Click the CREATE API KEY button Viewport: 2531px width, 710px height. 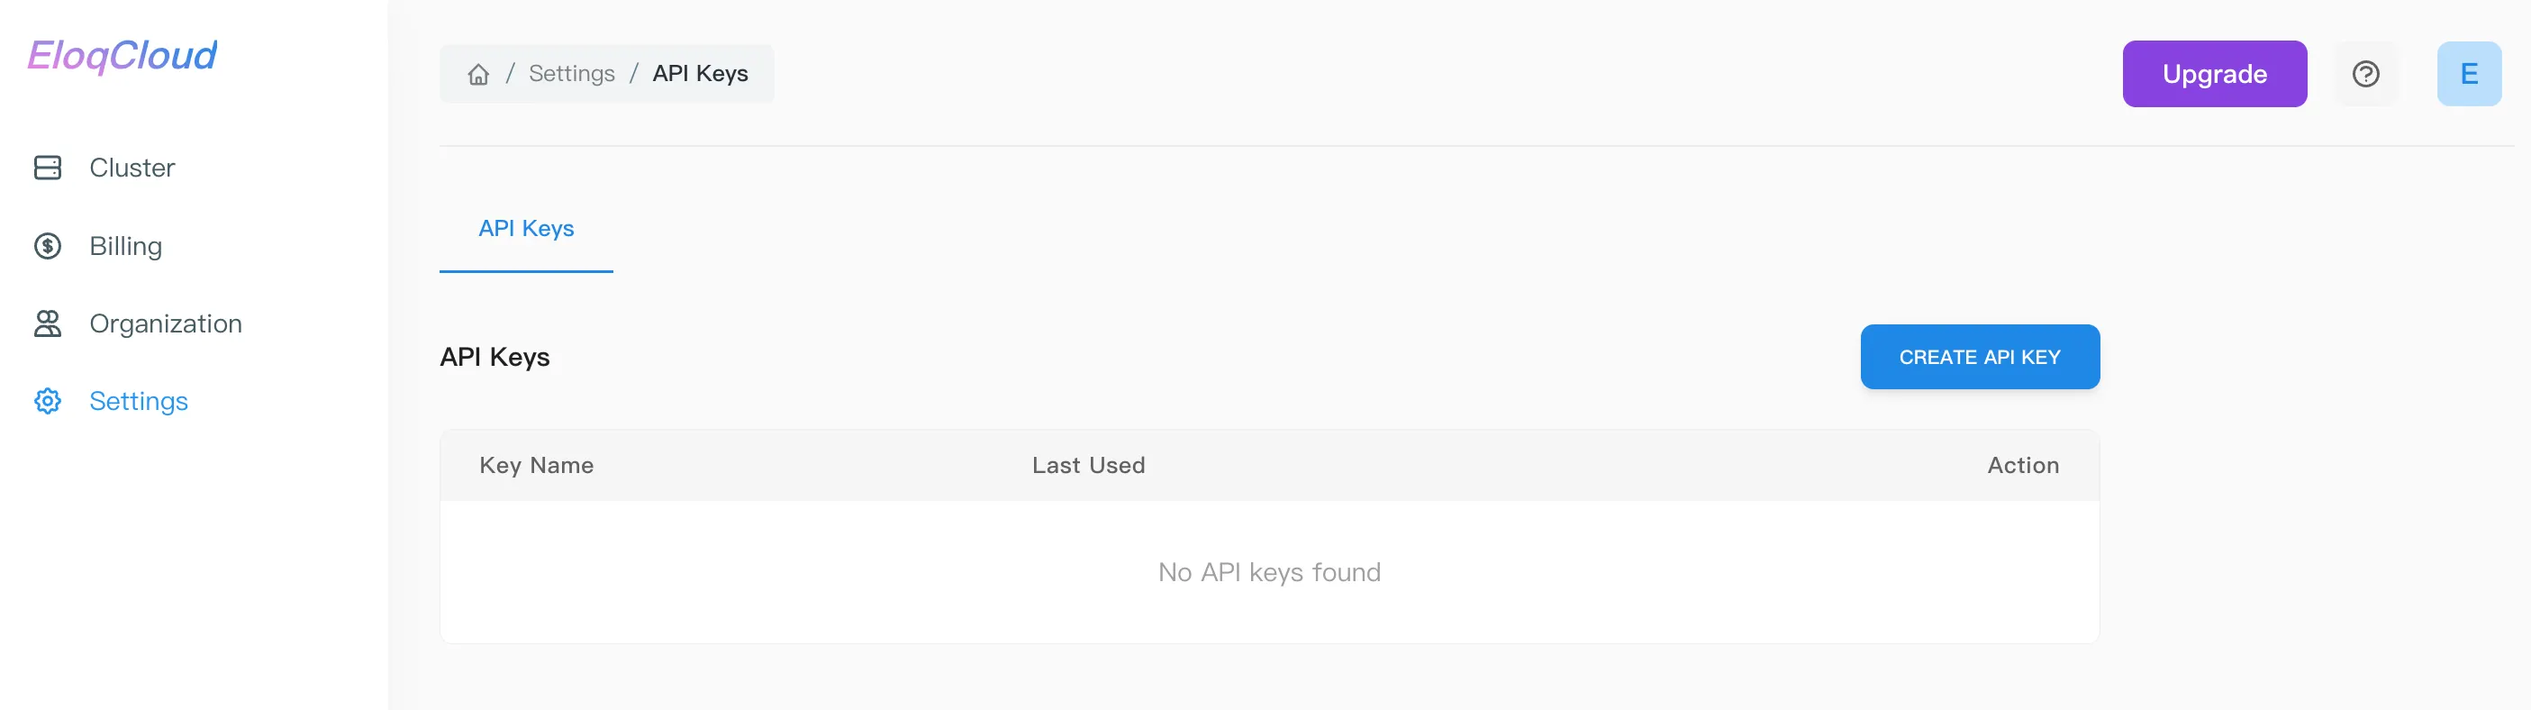[x=1980, y=356]
